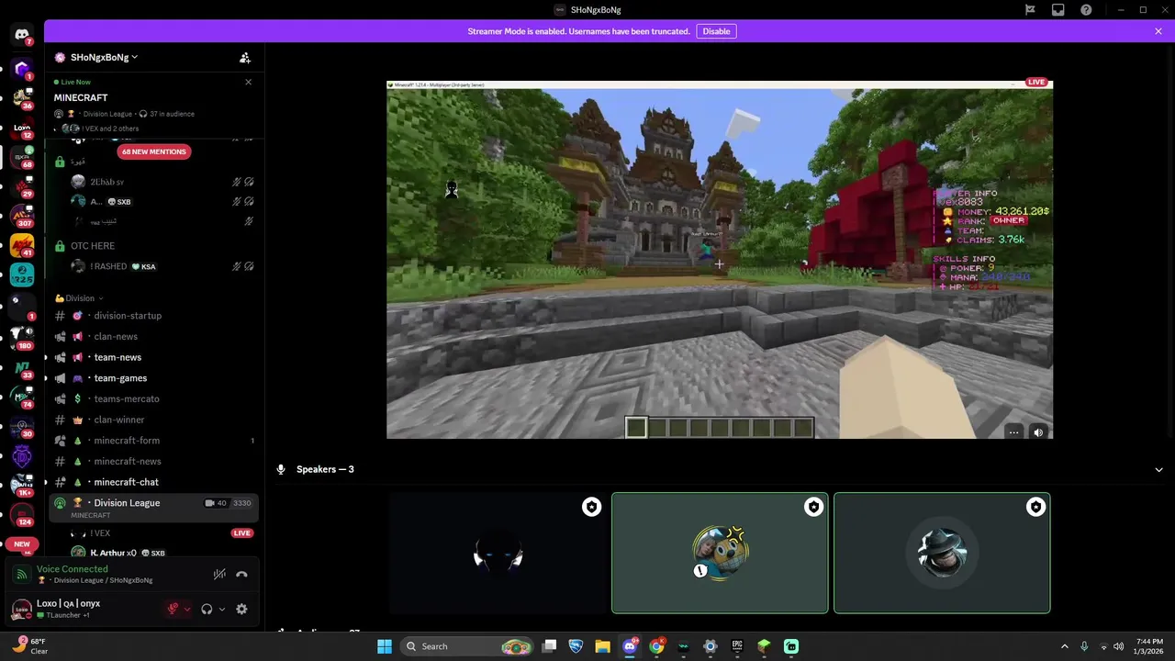This screenshot has width=1175, height=661.
Task: Select the Division League stage channel
Action: click(154, 508)
